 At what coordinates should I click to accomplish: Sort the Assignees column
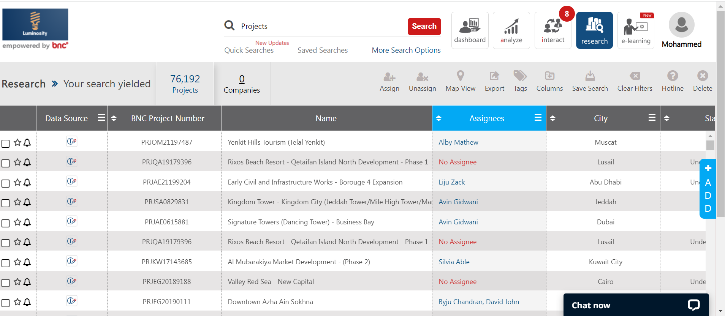click(x=438, y=118)
